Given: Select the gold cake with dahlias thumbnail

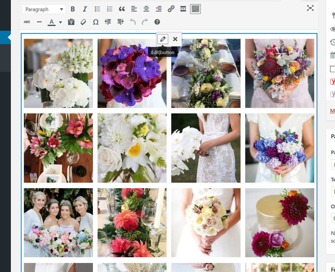Looking at the screenshot, I should coord(280,223).
